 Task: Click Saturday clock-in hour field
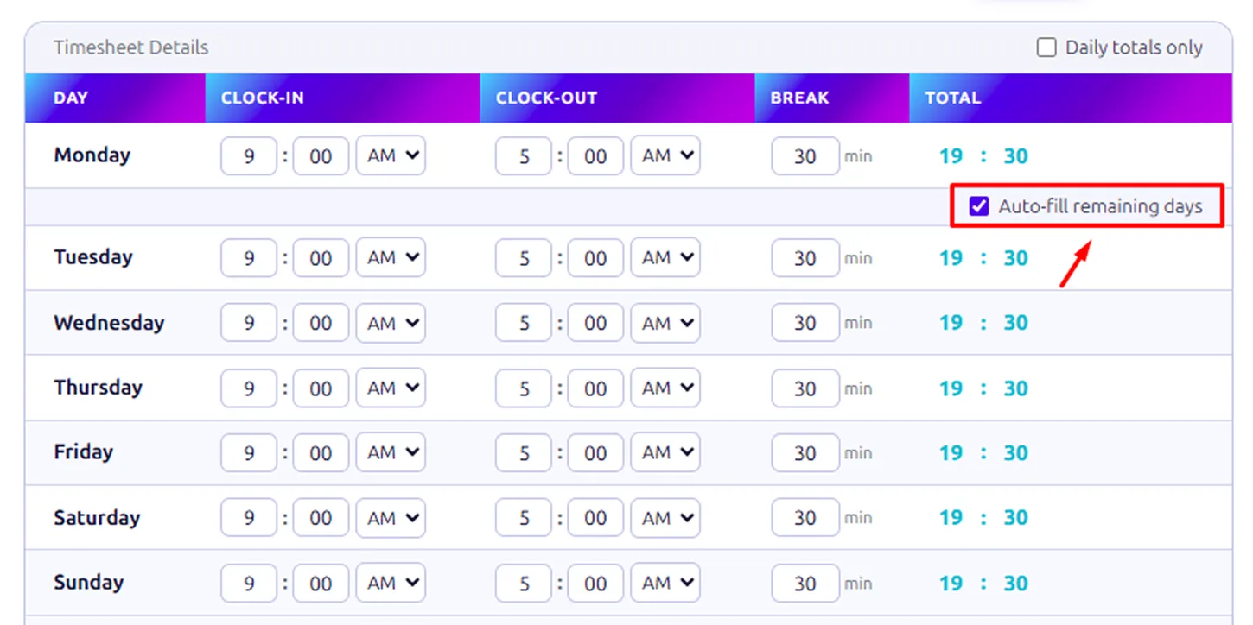(x=249, y=518)
